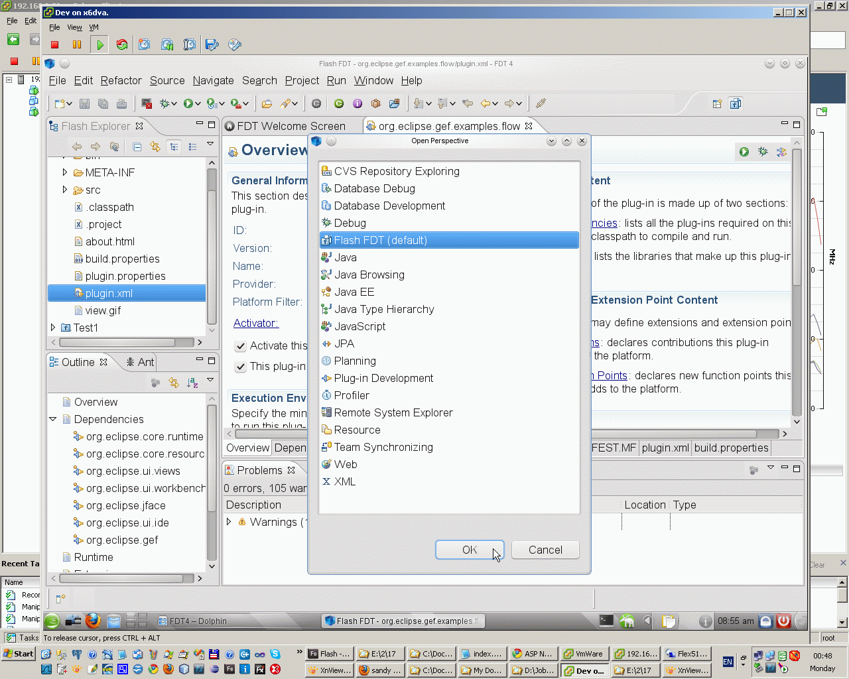Viewport: 849px width, 679px height.
Task: Collapse the Dependencies node in Outline
Action: (x=53, y=419)
